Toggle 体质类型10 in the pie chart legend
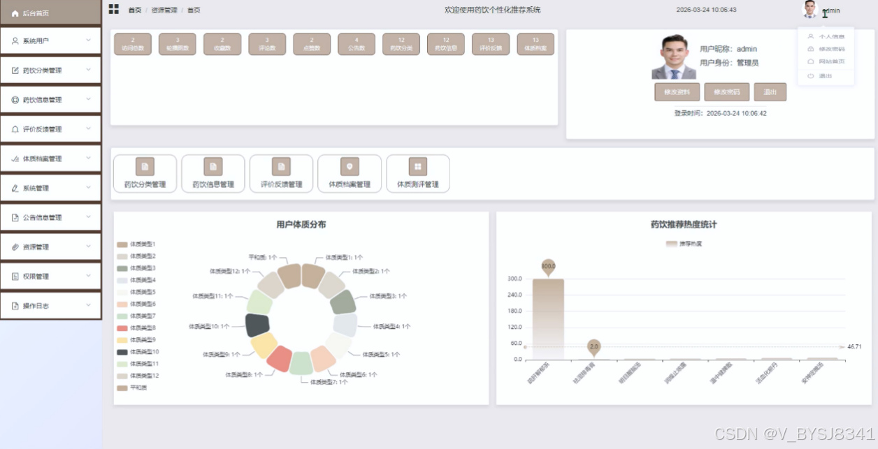 click(x=138, y=352)
